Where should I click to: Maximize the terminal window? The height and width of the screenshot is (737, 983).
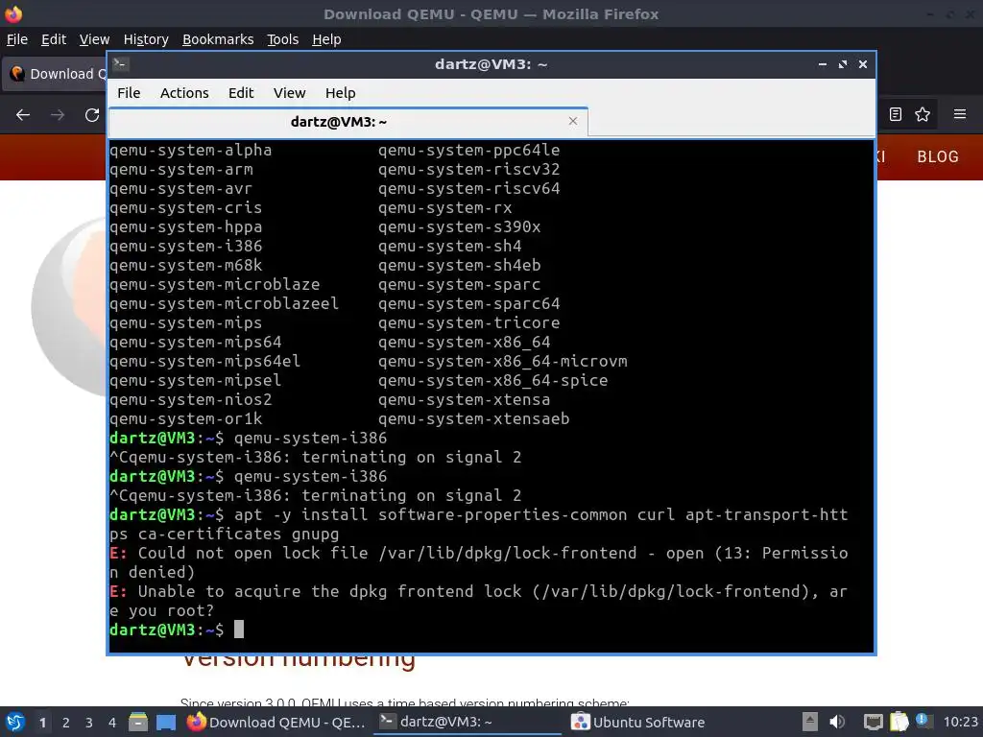point(843,64)
